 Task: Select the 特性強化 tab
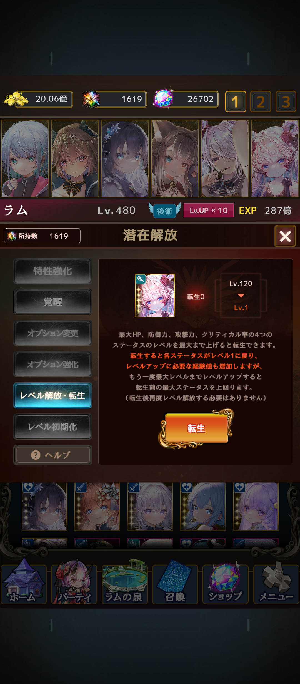click(52, 271)
